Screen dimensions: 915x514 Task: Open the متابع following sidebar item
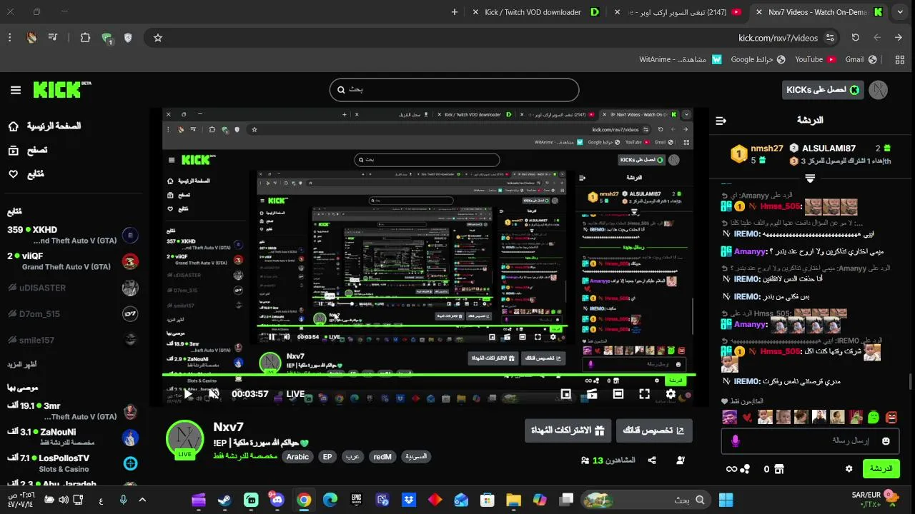(x=26, y=174)
